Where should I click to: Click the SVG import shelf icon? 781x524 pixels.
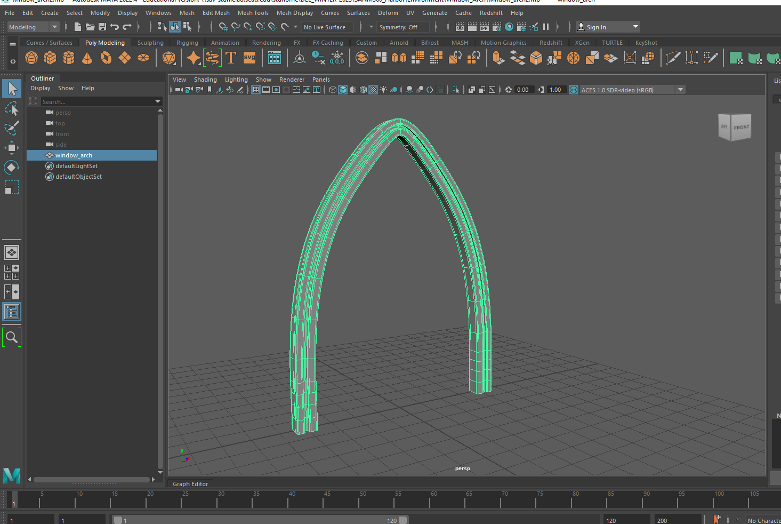tap(249, 58)
